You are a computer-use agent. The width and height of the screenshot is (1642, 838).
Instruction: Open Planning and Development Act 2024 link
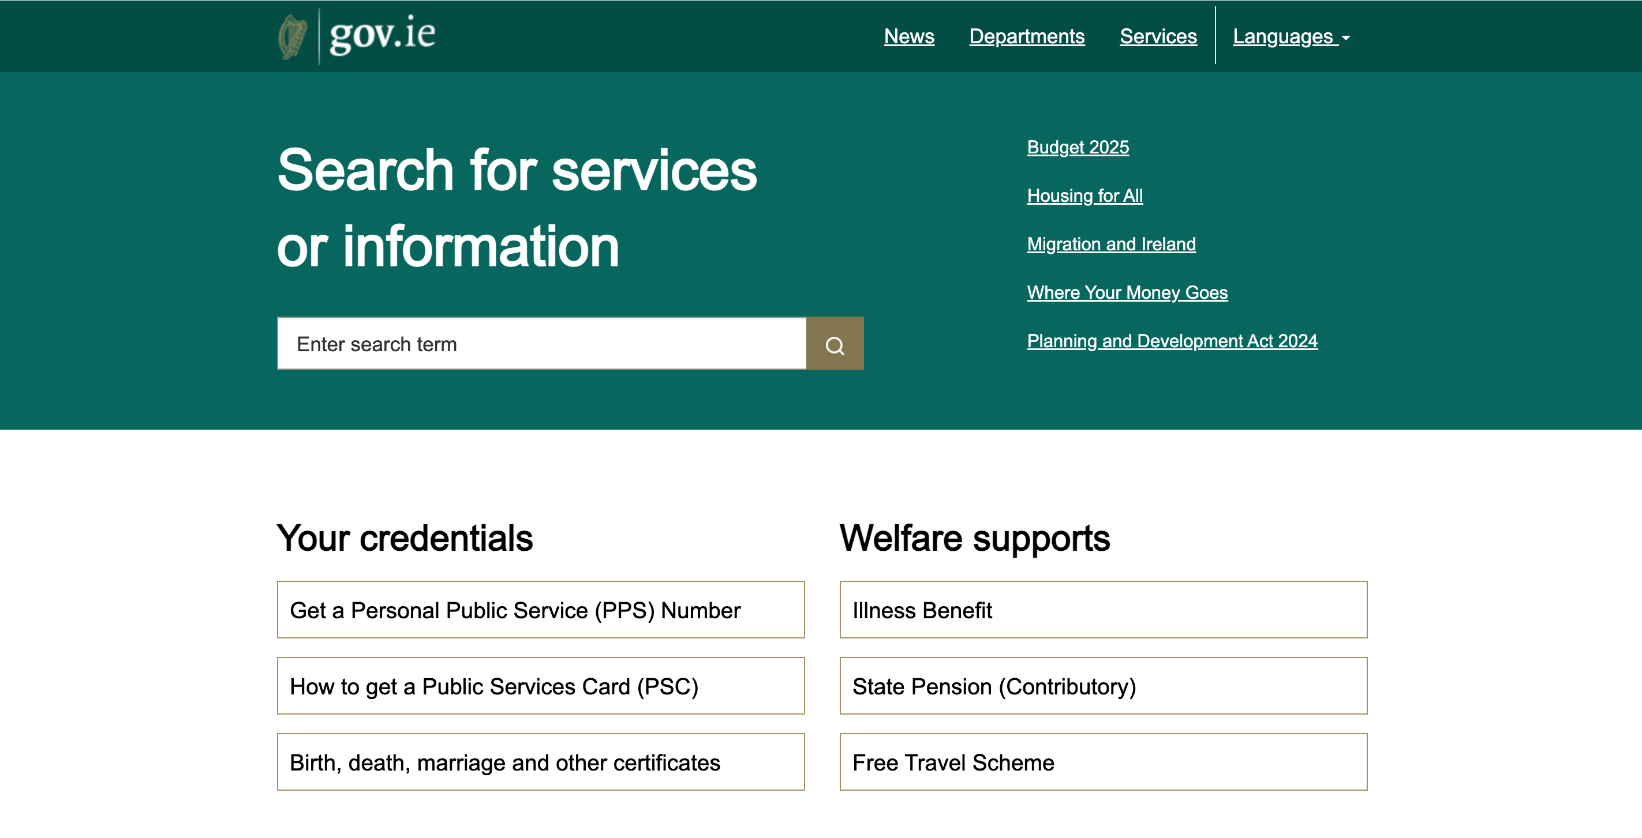point(1172,341)
